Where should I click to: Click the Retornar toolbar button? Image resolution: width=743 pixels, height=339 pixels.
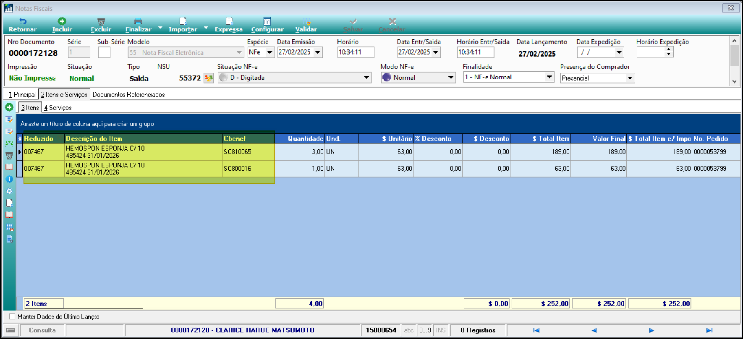point(22,25)
